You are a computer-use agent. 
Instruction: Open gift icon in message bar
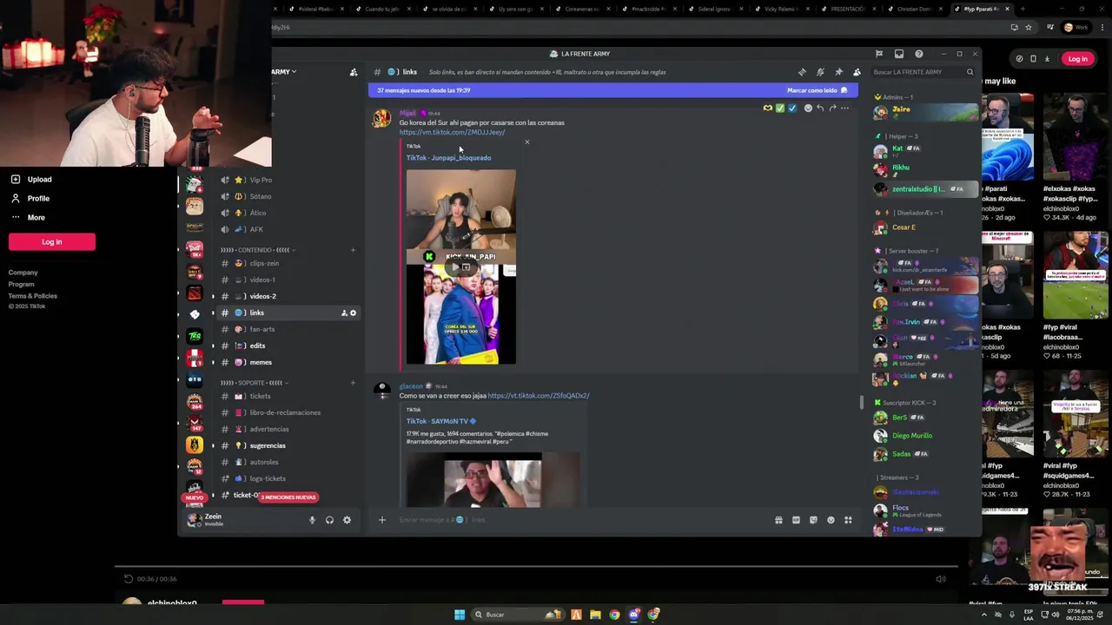(778, 520)
